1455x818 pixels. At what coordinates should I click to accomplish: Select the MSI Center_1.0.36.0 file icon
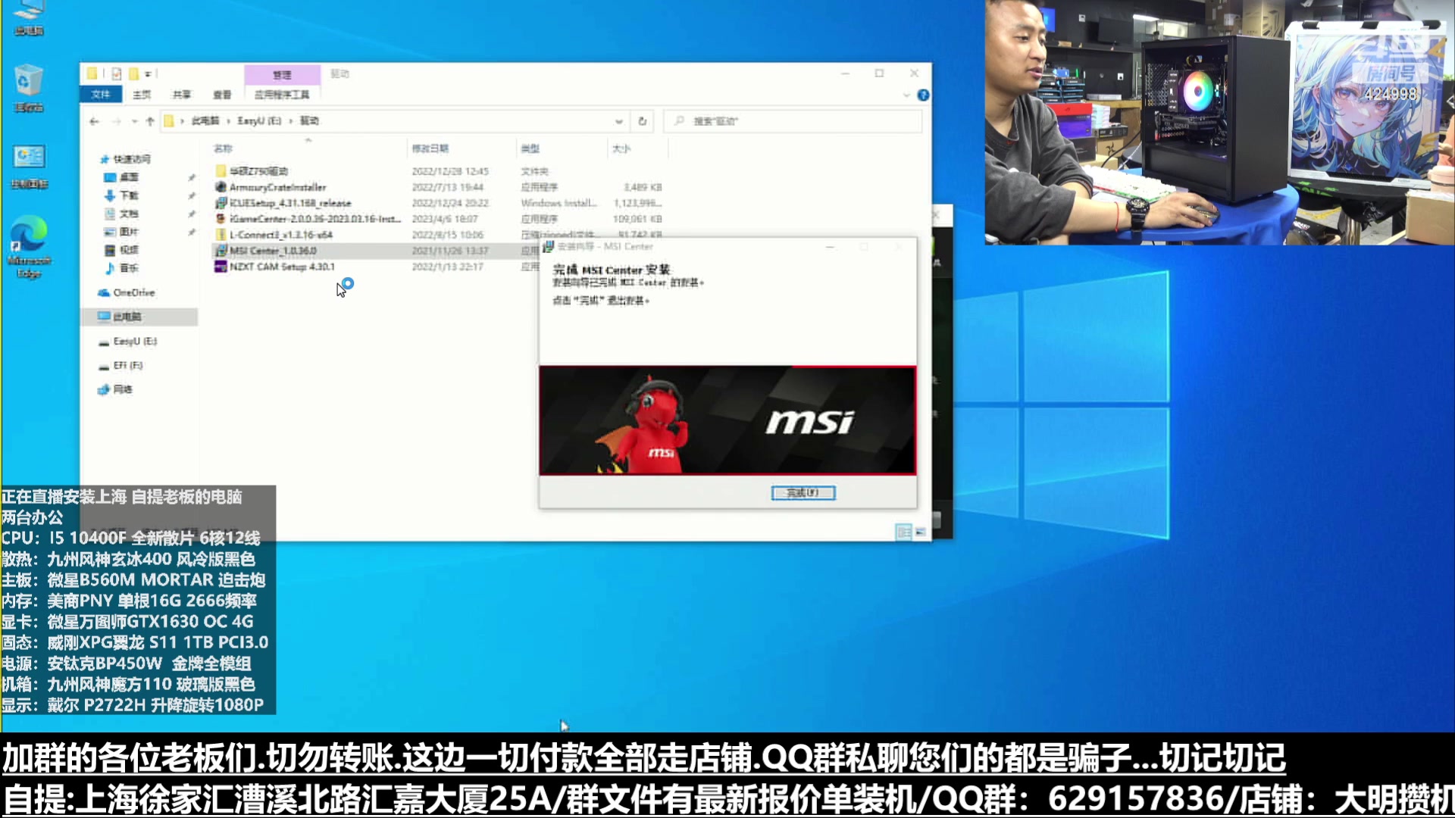[x=221, y=251]
